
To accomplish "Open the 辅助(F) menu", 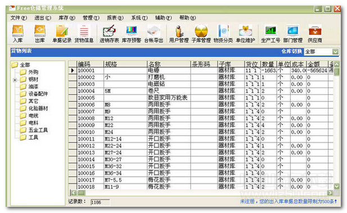I will click(x=163, y=18).
